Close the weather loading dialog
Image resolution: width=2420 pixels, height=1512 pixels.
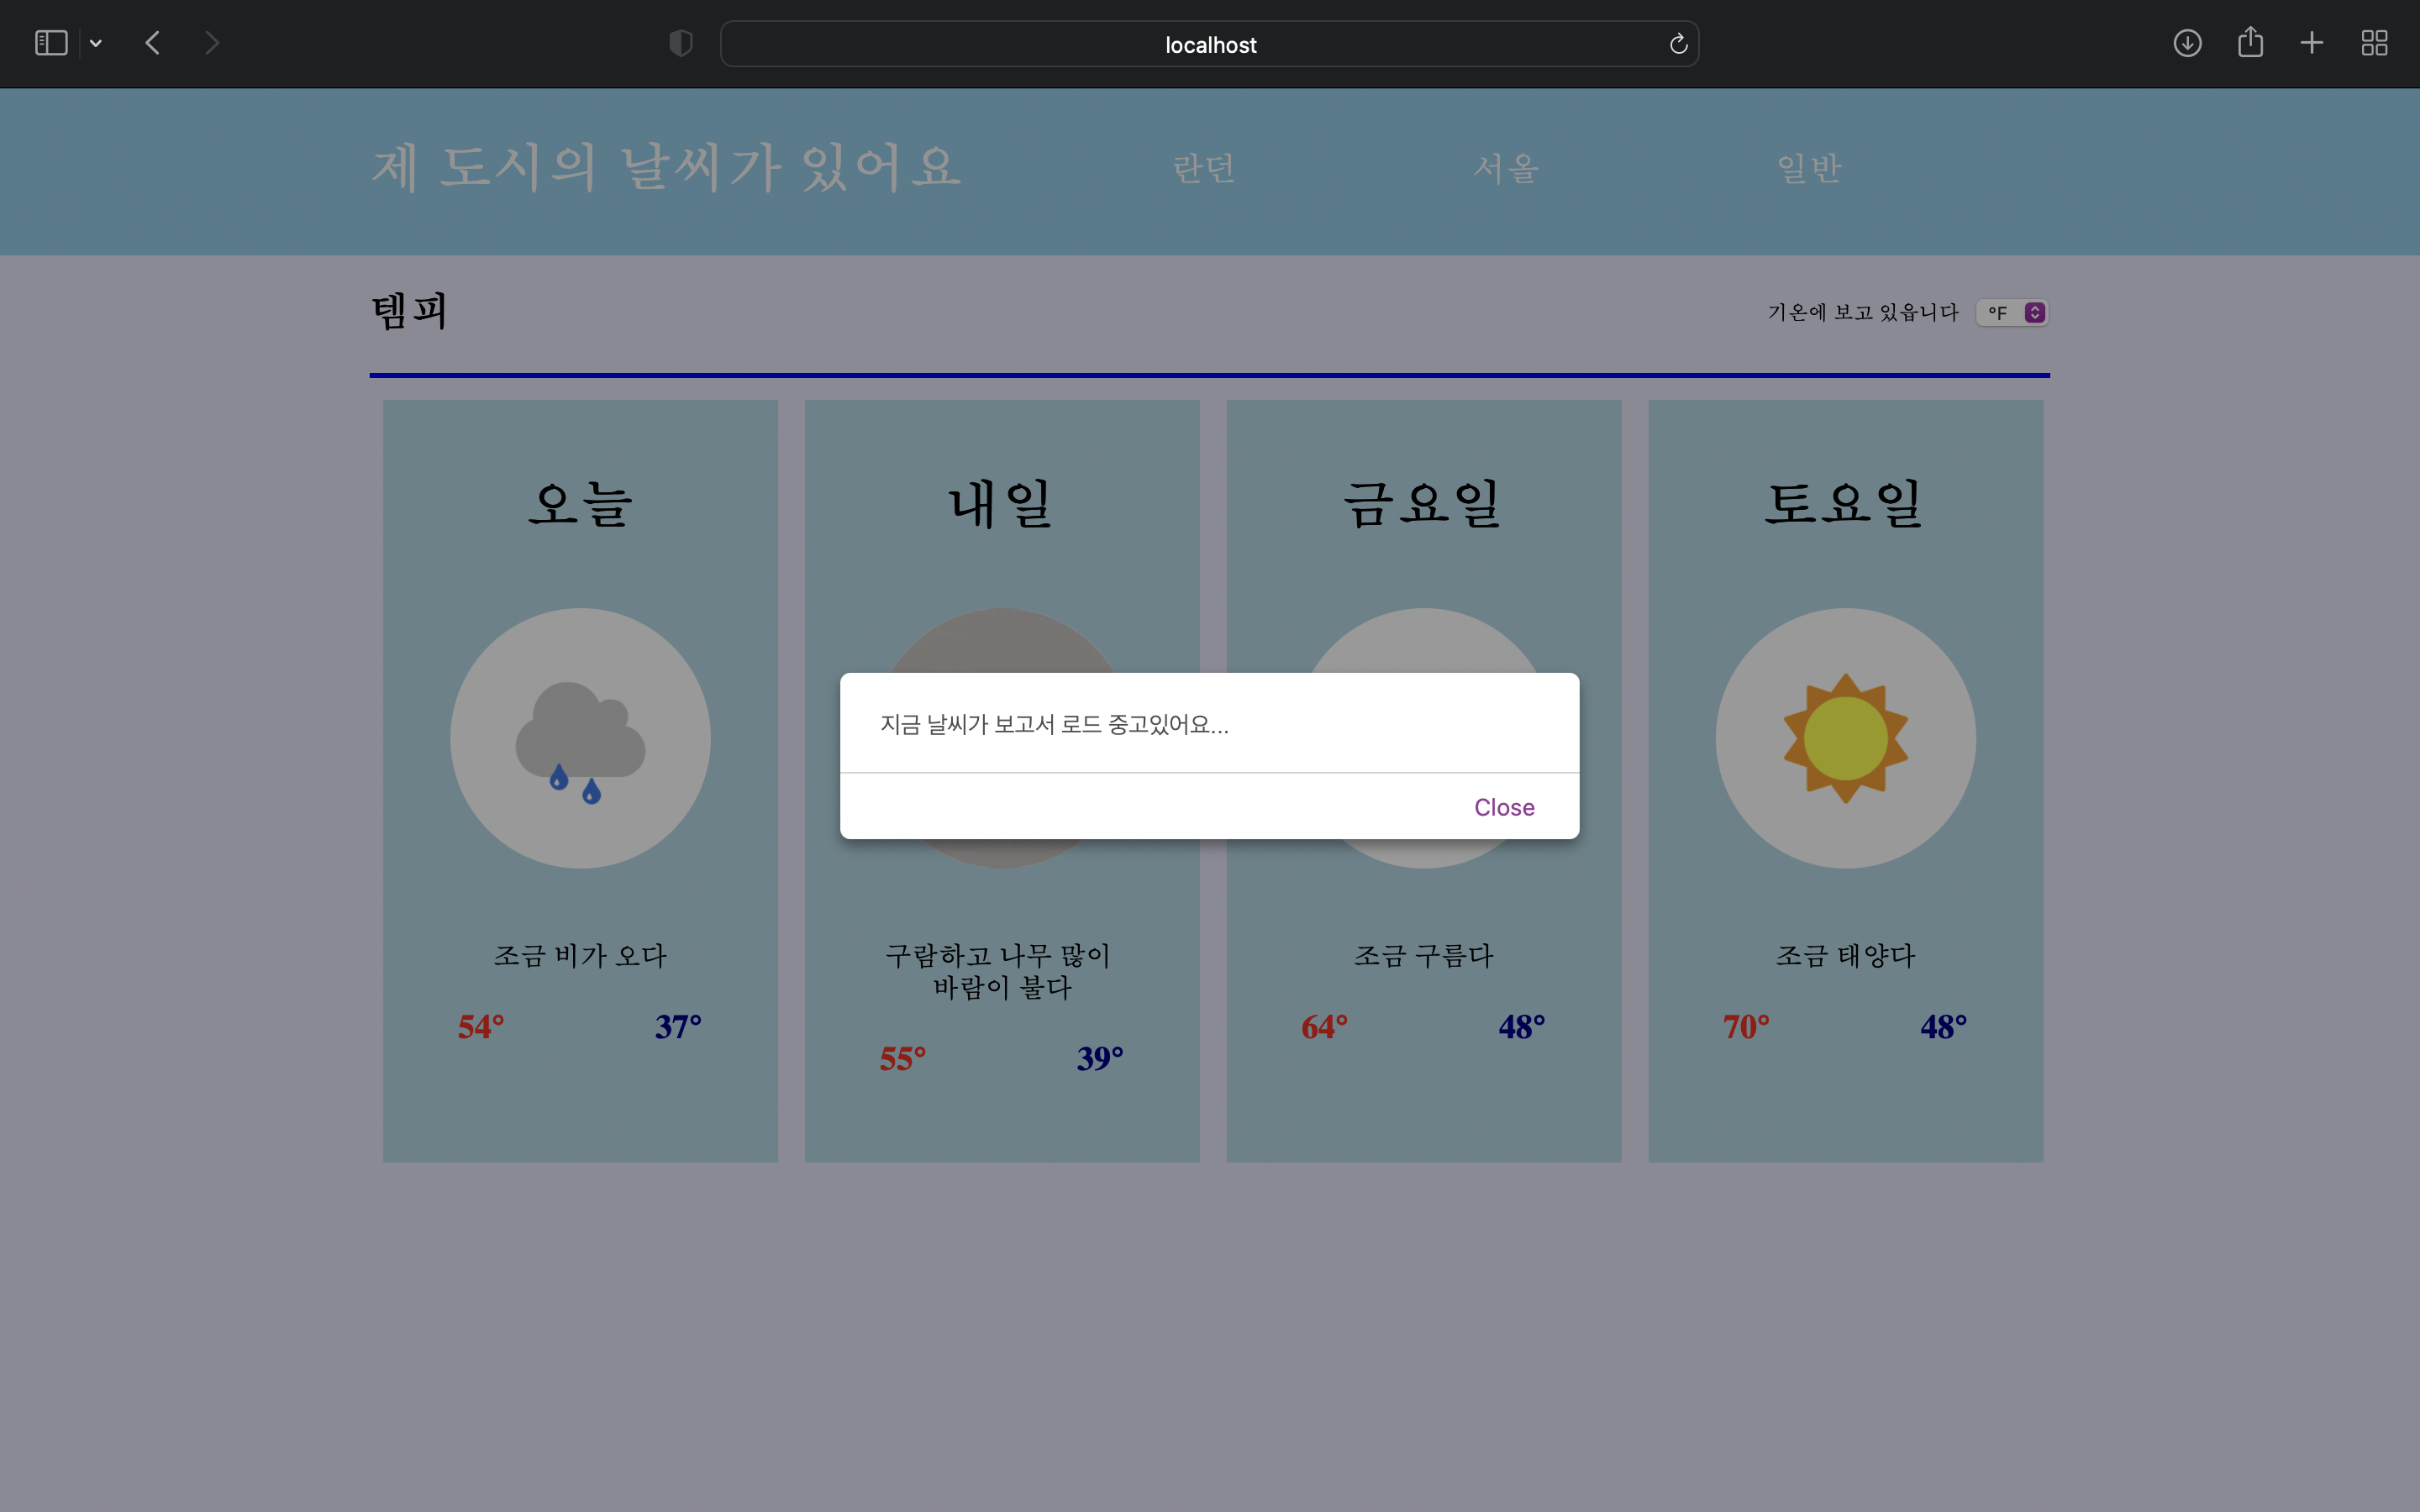(x=1504, y=806)
